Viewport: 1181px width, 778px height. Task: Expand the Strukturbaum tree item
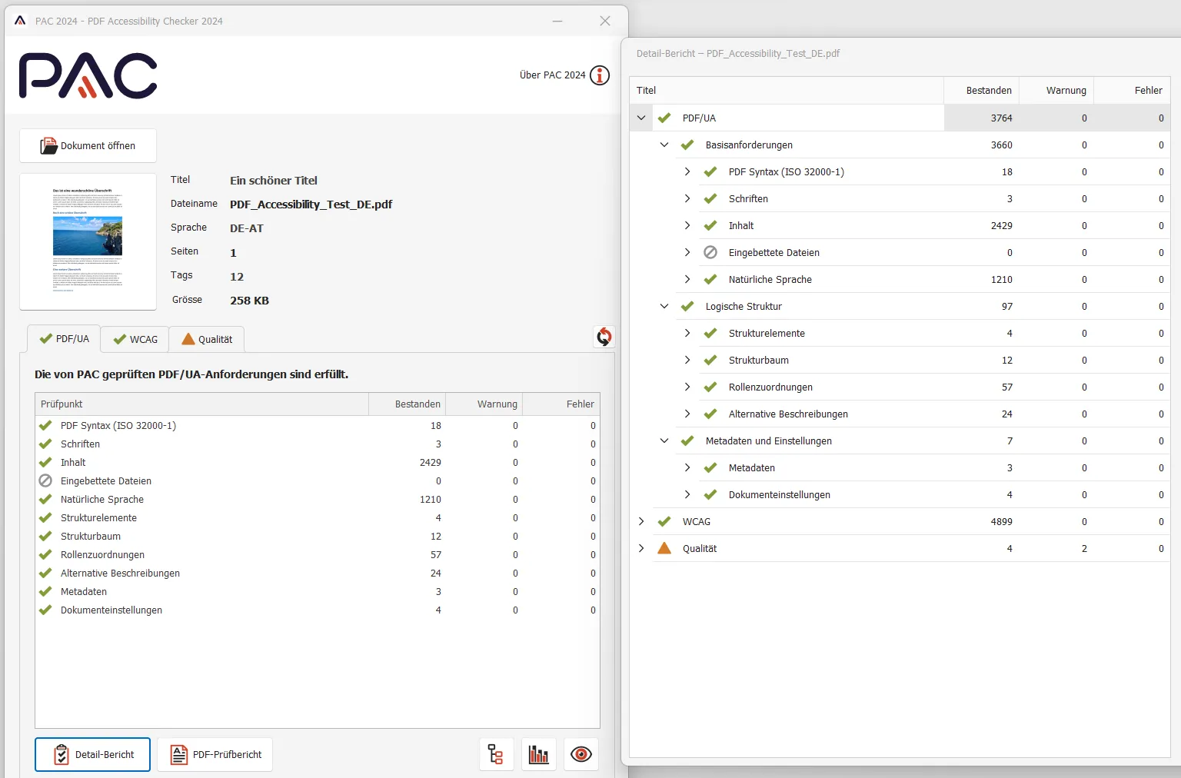pos(687,360)
